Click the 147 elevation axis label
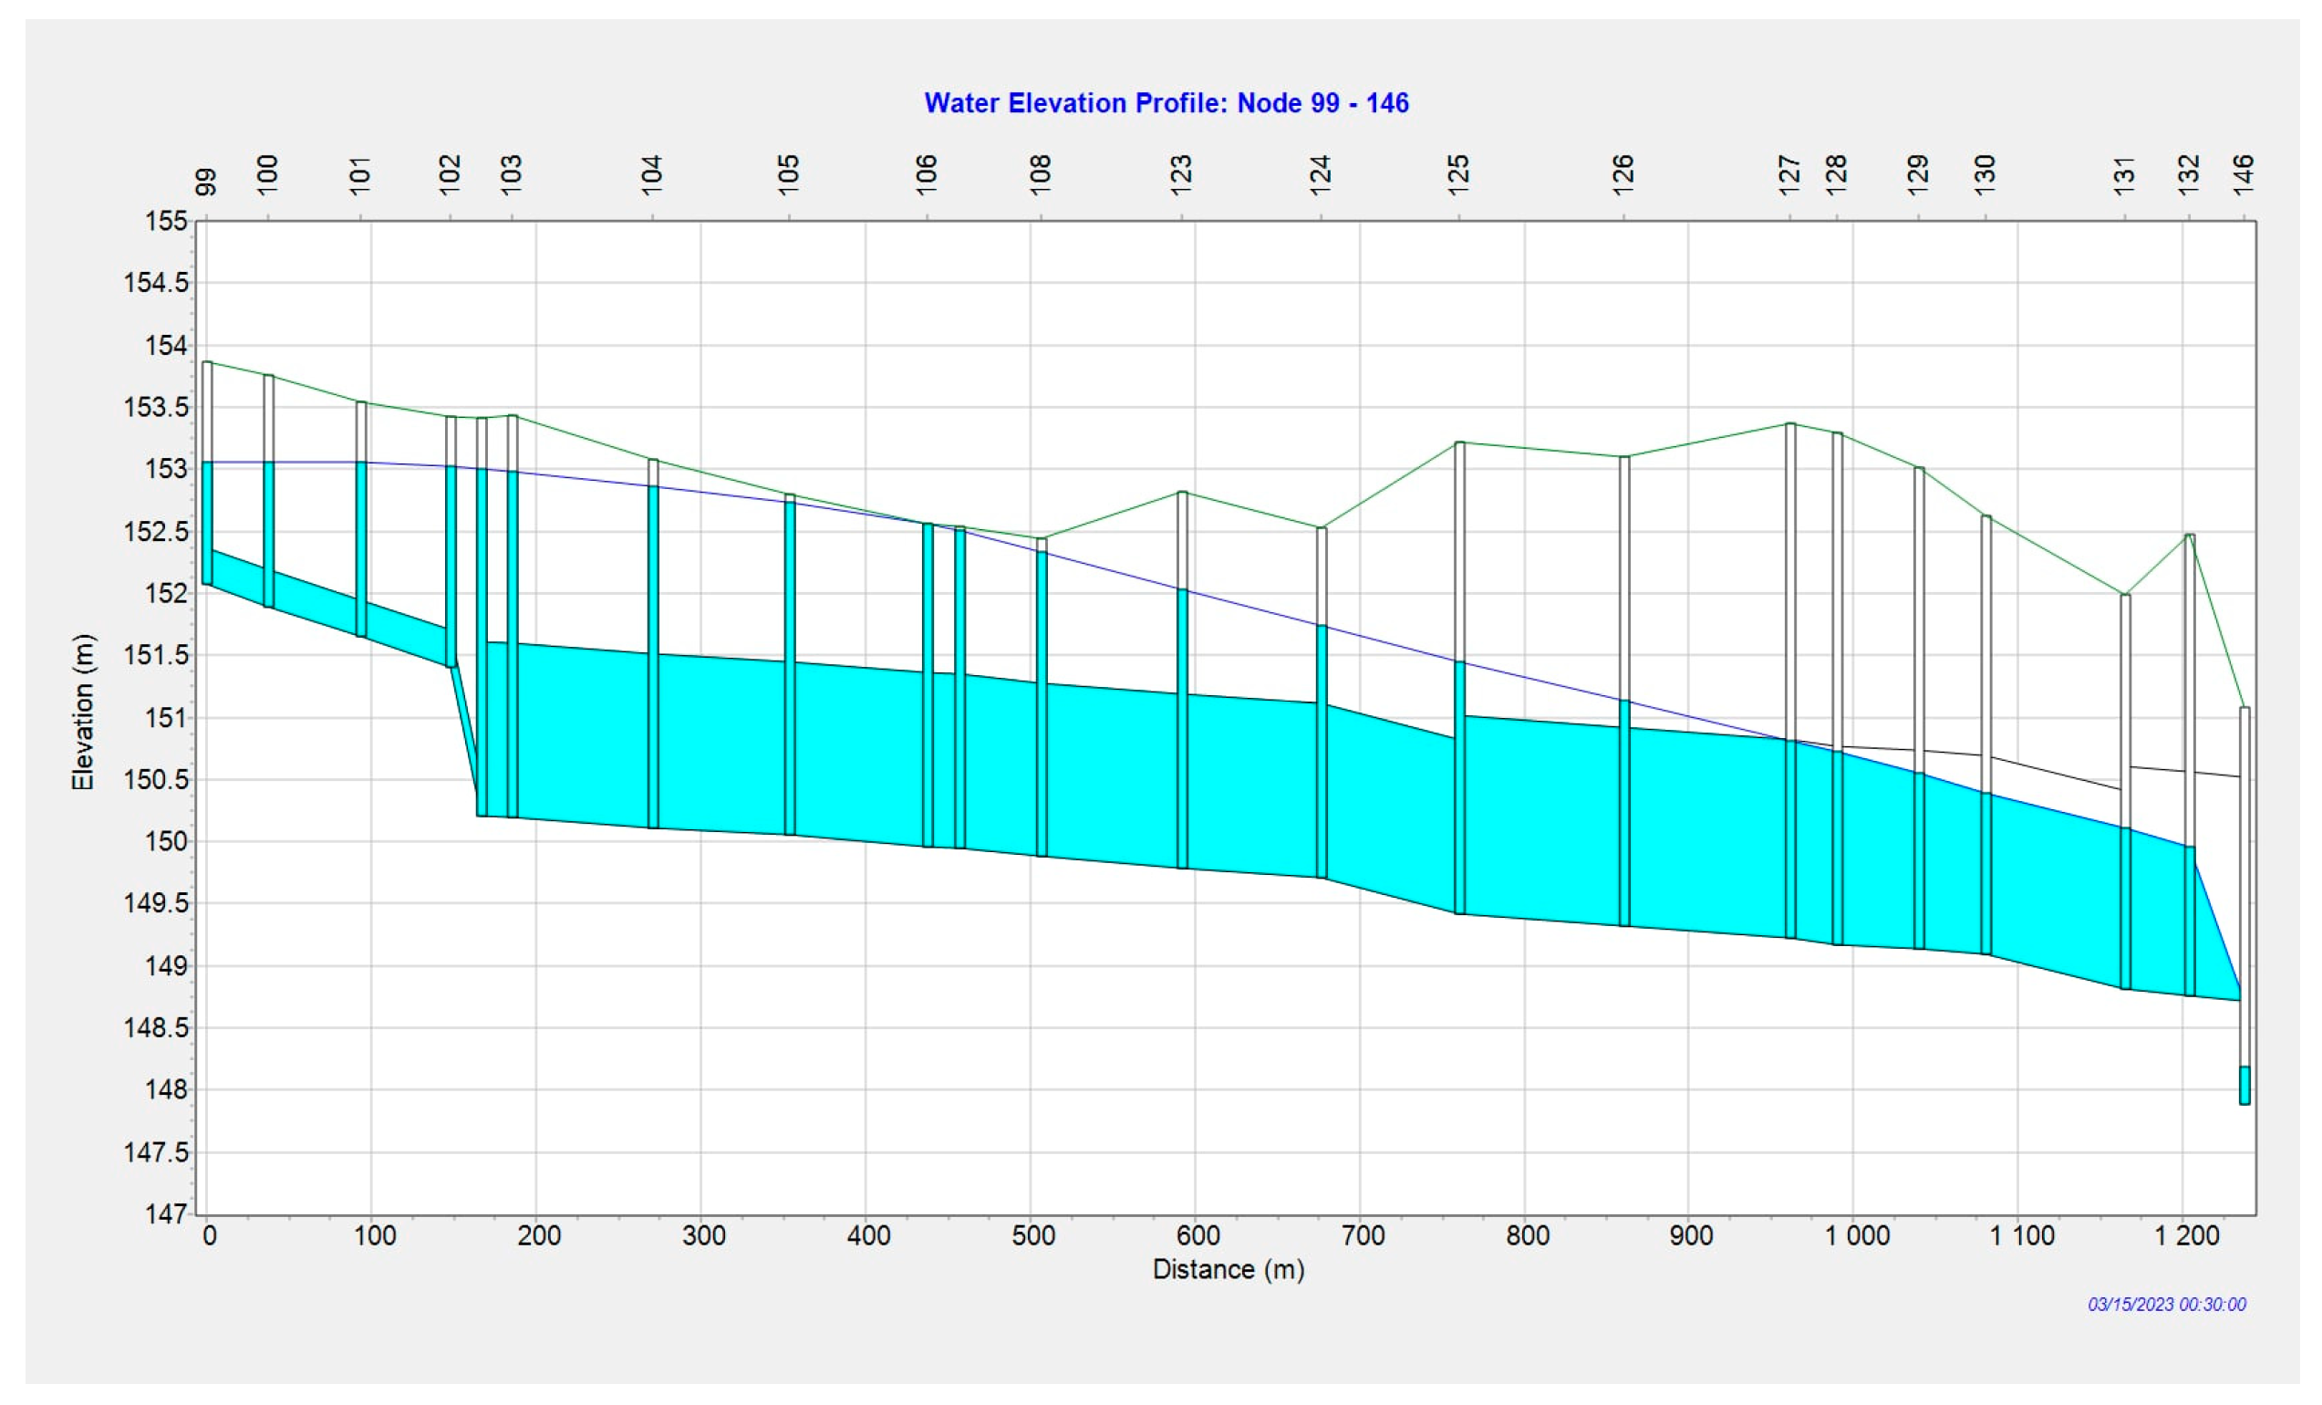Screen dimensions: 2322x1405 coord(165,1213)
